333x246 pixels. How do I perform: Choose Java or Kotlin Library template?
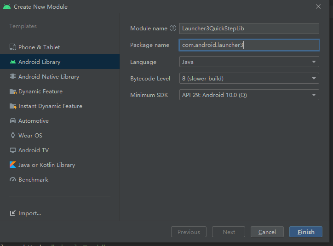pyautogui.click(x=60, y=165)
